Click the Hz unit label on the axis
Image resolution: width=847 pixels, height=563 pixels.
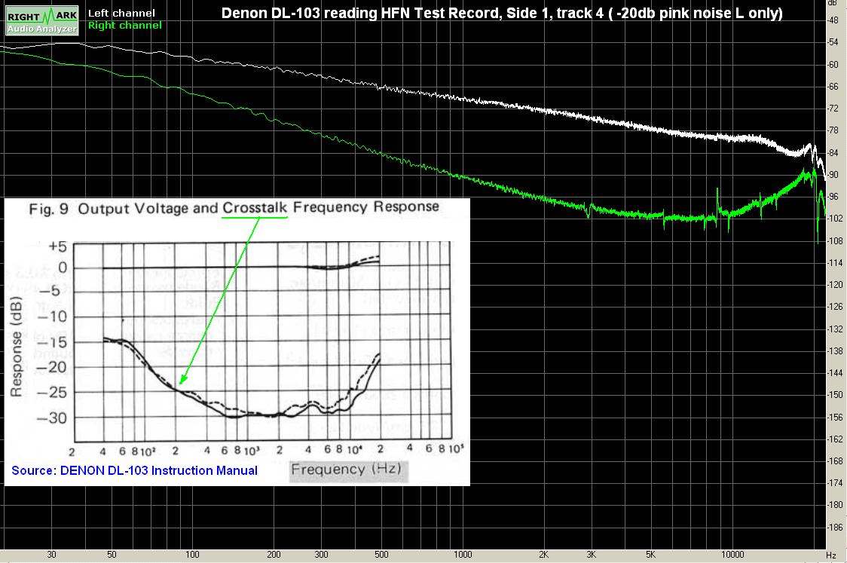coord(831,555)
